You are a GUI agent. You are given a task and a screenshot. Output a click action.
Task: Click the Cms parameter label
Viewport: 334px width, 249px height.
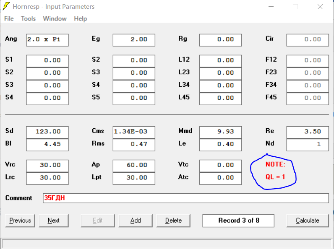pyautogui.click(x=98, y=131)
